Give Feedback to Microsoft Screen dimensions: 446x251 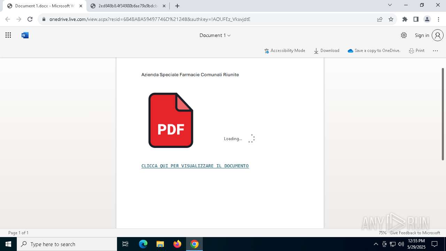tap(415, 233)
